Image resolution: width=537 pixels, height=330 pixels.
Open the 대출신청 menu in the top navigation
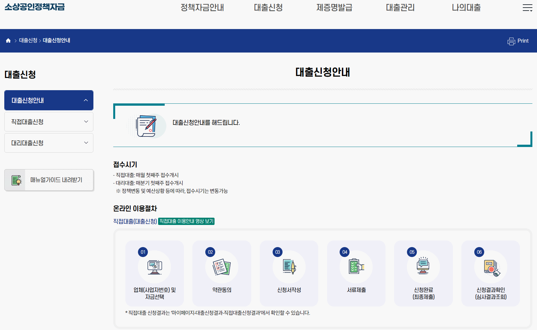268,8
